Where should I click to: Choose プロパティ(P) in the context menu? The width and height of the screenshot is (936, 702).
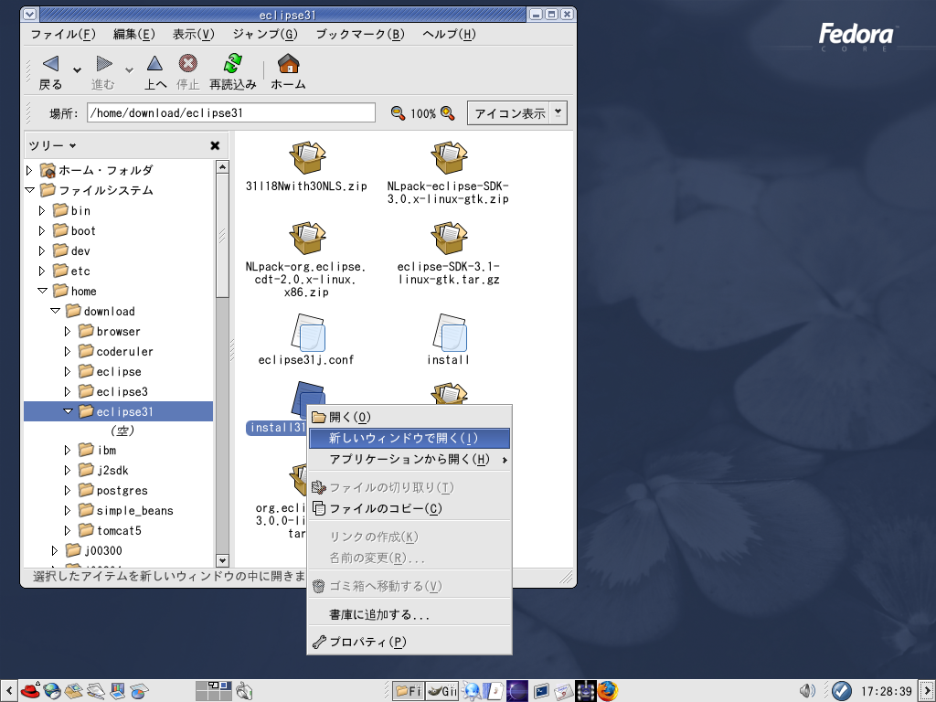409,642
